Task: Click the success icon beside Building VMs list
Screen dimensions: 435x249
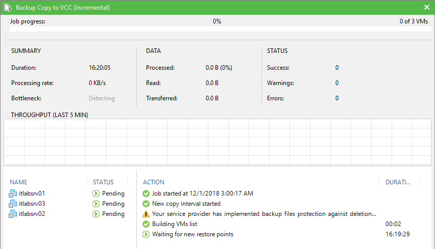Action: [x=146, y=224]
